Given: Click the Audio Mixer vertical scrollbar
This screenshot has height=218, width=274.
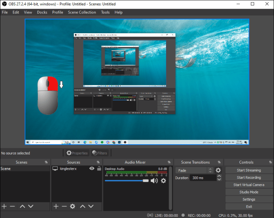Looking at the screenshot, I should point(170,188).
